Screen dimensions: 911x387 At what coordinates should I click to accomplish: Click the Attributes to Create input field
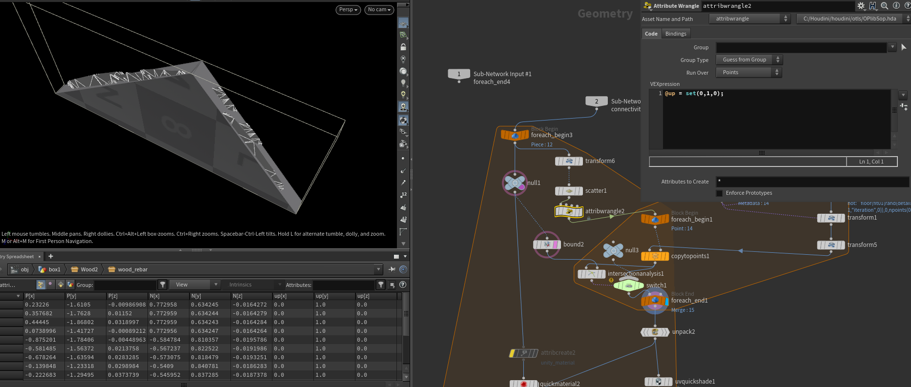[811, 182]
